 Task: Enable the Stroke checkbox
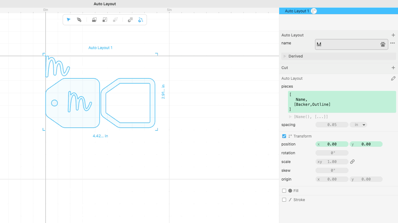point(284,200)
